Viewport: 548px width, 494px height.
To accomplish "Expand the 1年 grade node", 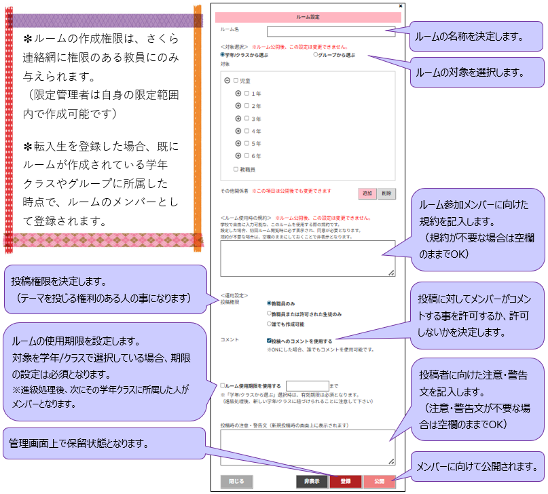I will [238, 93].
